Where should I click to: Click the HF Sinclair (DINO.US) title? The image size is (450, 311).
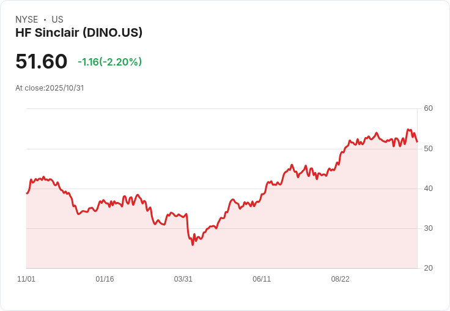point(79,33)
